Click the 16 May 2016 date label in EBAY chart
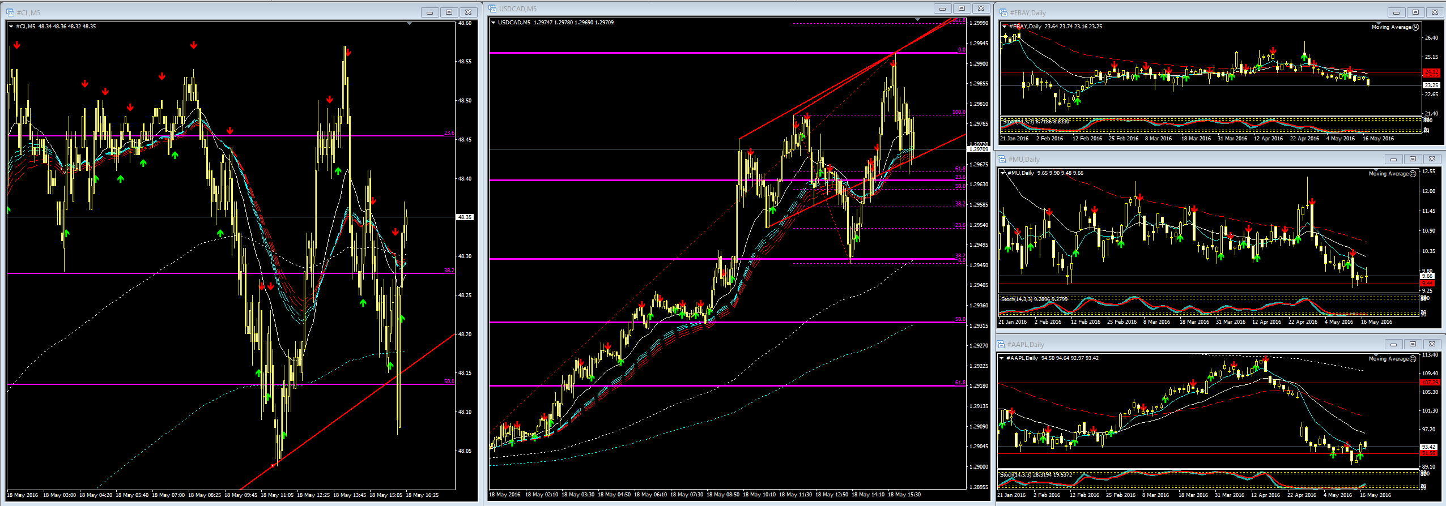This screenshot has width=1446, height=506. tap(1378, 139)
